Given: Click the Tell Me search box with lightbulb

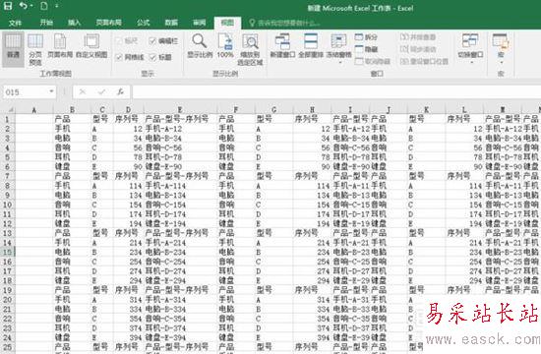Looking at the screenshot, I should point(283,24).
